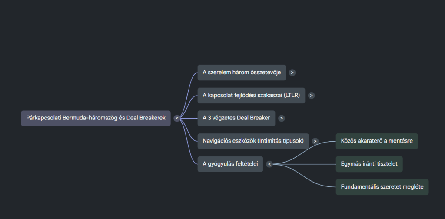Screen dimensions: 445x219
Task: Expand the 'A kapcsolat fejlődési szakaszai (LTLR)' chevron
Action: pos(312,95)
